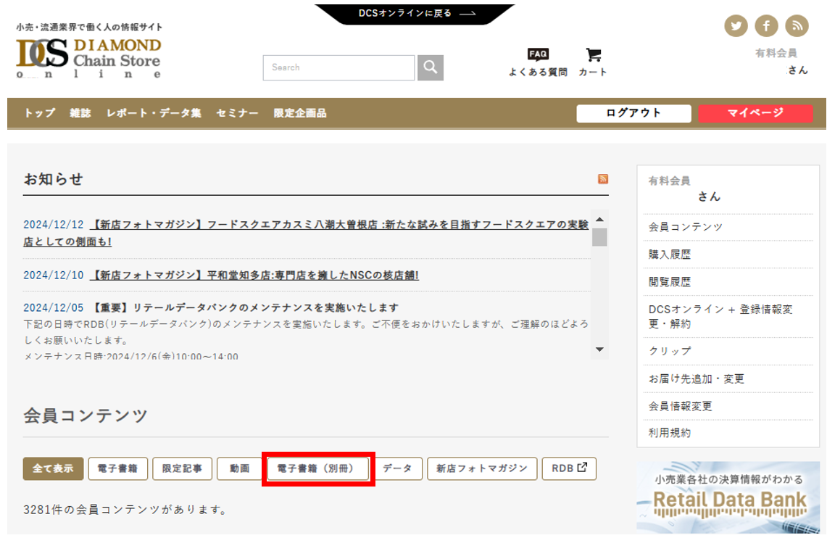Go to セミナー in the navigation bar
Viewport: 827px width, 538px height.
(x=237, y=113)
